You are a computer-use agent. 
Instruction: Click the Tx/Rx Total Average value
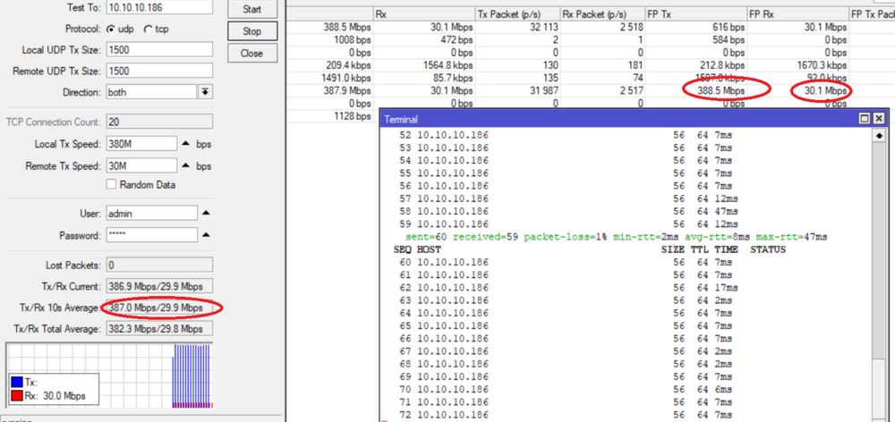tap(159, 329)
